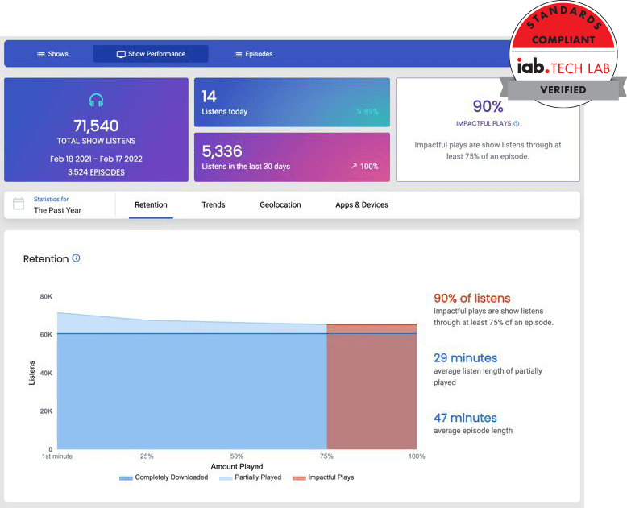Click the upward trend arrow next to 100%
Screen dimensions: 627x508
point(354,166)
